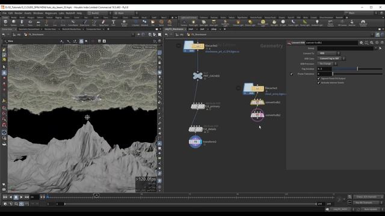The image size is (385, 216).
Task: Open the Help menu
Action: (79, 13)
